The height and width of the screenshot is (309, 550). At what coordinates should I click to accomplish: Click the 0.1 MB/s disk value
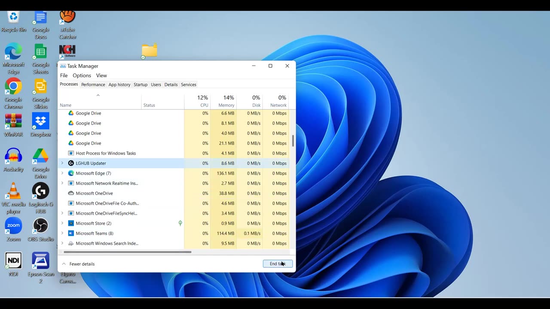[x=252, y=233]
